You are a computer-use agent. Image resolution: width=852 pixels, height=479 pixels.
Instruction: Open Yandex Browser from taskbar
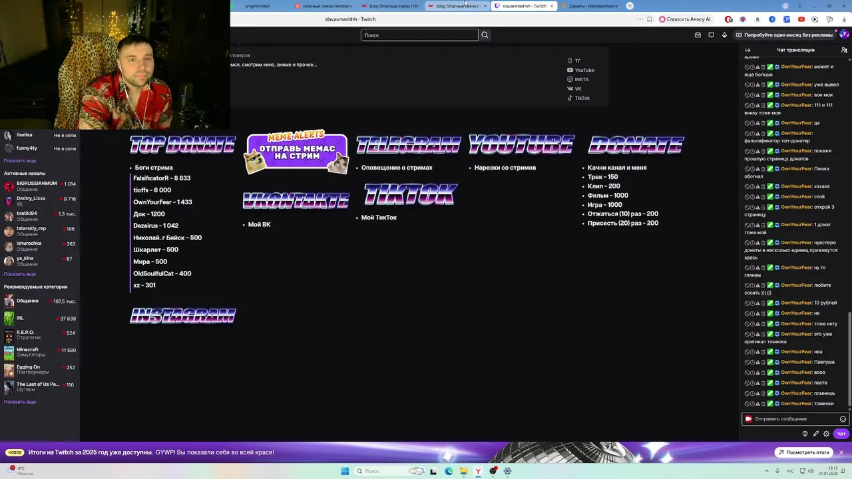pyautogui.click(x=478, y=471)
